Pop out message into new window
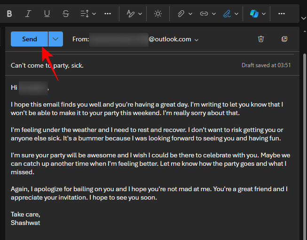 [284, 39]
